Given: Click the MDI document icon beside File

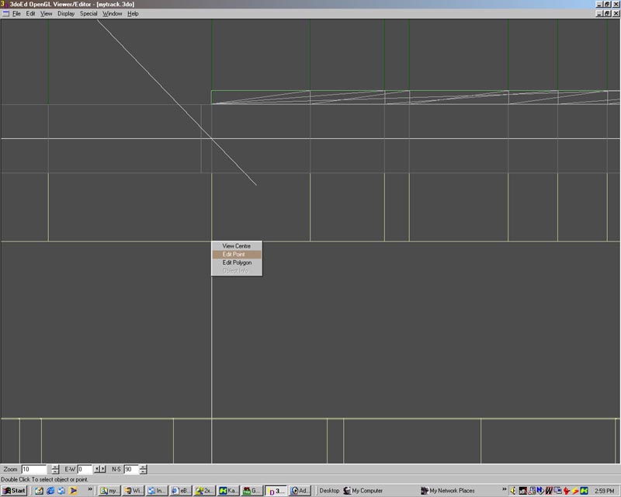Looking at the screenshot, I should click(x=5, y=13).
